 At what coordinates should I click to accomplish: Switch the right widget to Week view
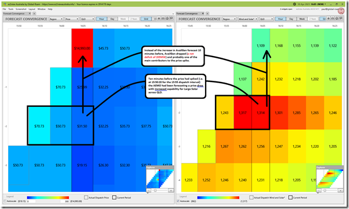[x=302, y=19]
